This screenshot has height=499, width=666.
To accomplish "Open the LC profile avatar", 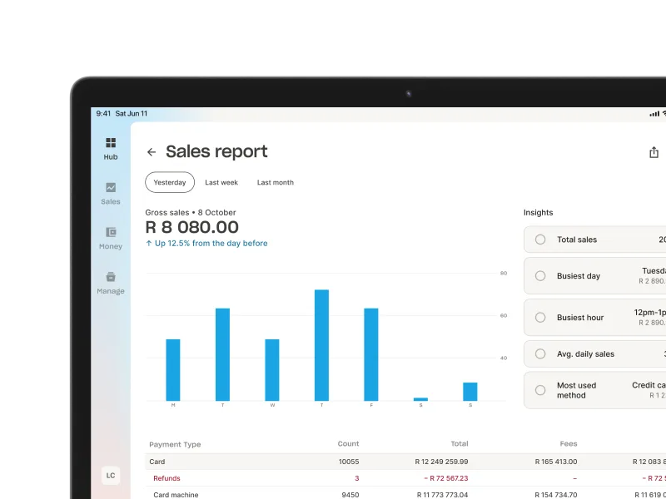I will pos(111,476).
